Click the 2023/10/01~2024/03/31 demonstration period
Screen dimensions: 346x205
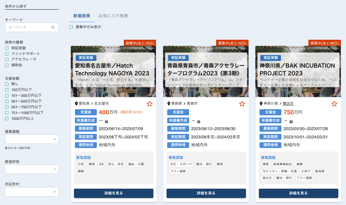pyautogui.click(x=305, y=137)
